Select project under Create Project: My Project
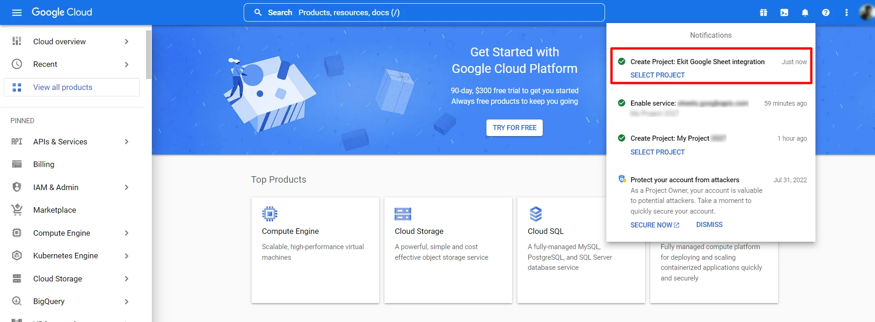 658,152
